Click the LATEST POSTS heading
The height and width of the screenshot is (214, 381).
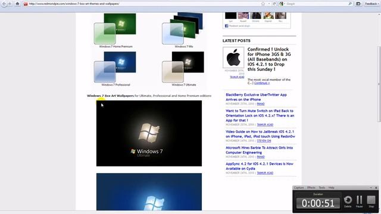[x=236, y=41]
